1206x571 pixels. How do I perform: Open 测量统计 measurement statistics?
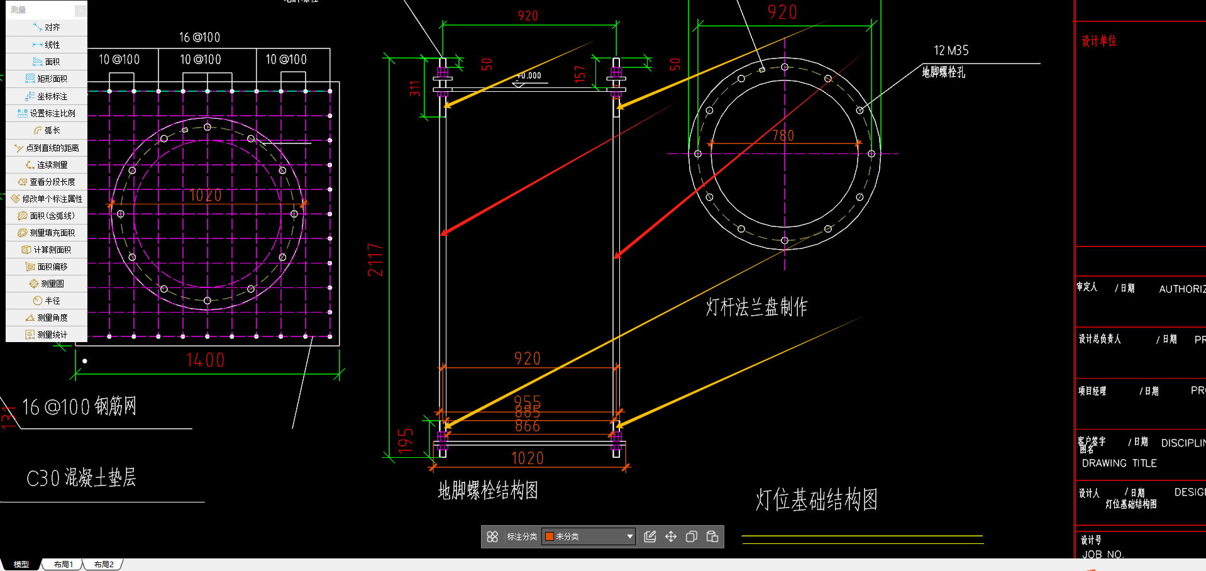(x=47, y=335)
